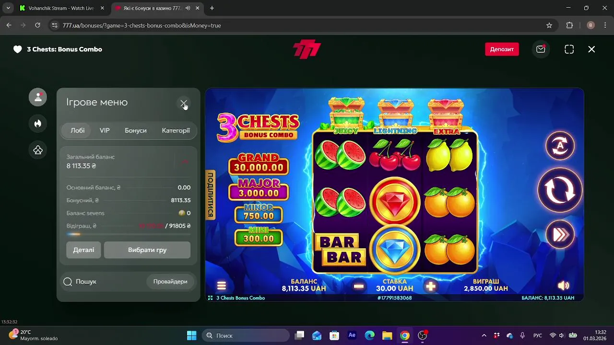The width and height of the screenshot is (614, 345).
Task: Open Chrome's three-dot menu
Action: coord(604,25)
